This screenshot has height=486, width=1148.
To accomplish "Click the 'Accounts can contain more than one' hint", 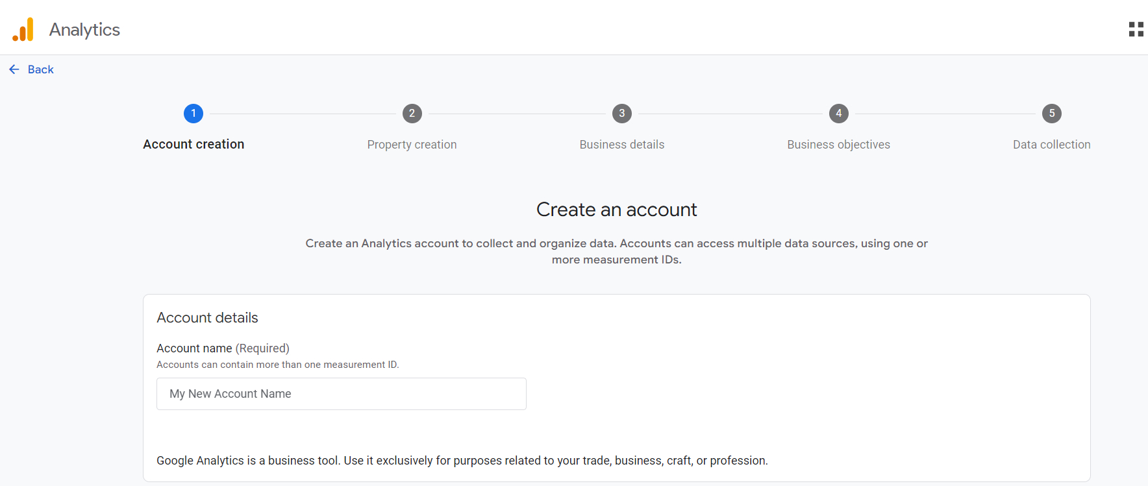I will [278, 365].
